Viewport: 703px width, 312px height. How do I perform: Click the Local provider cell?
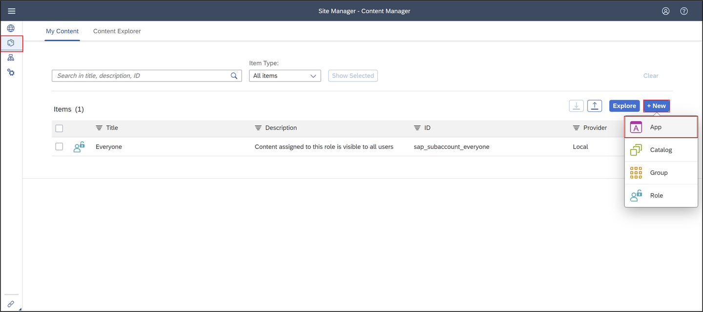580,146
